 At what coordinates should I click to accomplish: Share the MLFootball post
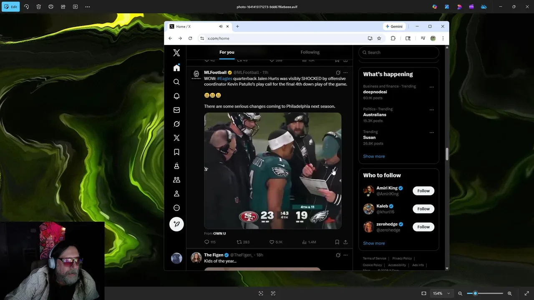coord(345,242)
